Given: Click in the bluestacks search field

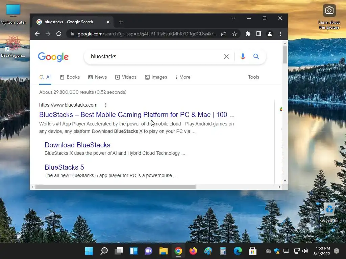Looking at the screenshot, I should (x=154, y=57).
